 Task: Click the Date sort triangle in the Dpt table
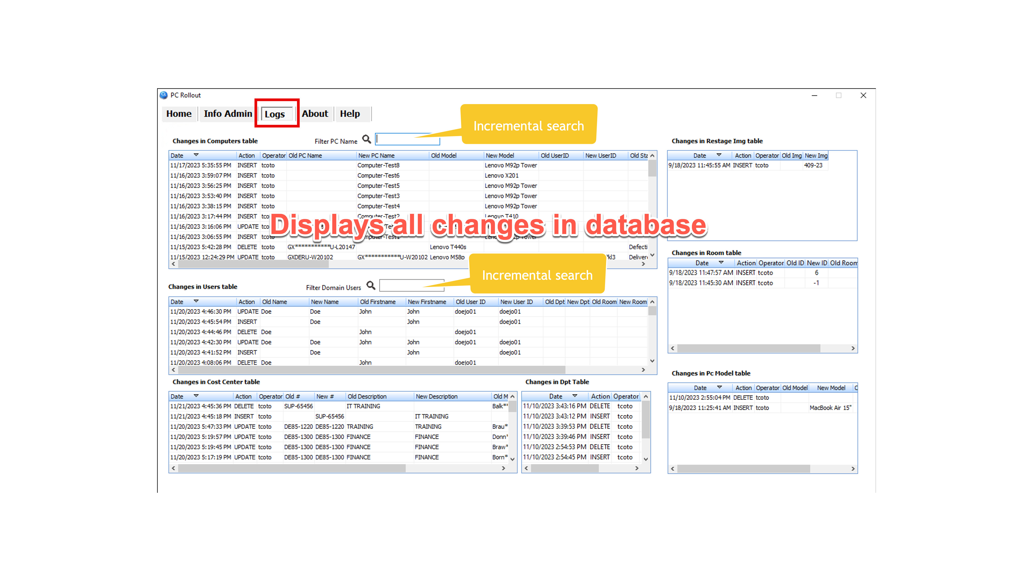click(575, 396)
